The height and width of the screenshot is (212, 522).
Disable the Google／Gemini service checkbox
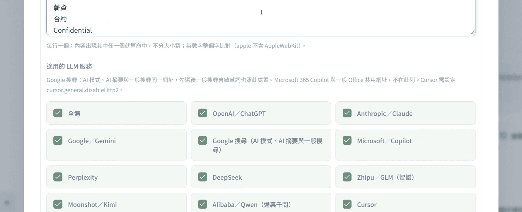(58, 141)
